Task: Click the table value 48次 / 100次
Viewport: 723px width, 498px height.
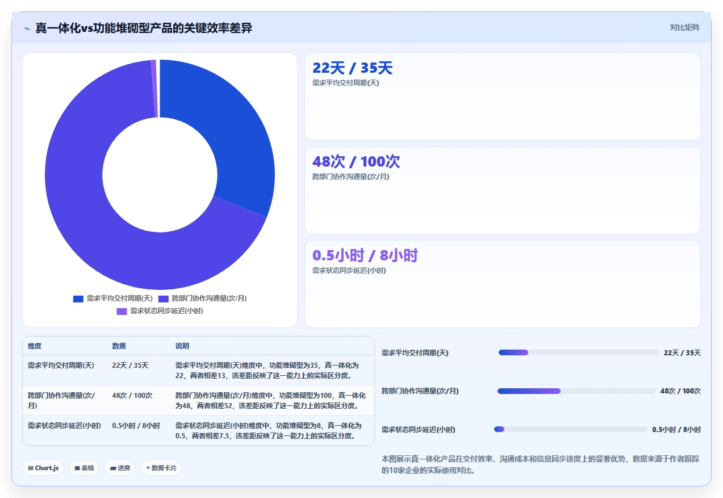Action: click(132, 395)
